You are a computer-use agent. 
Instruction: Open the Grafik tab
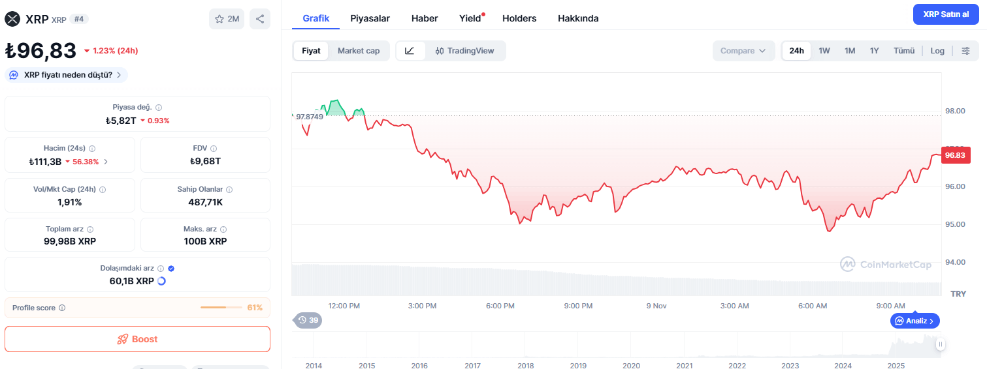click(x=316, y=18)
